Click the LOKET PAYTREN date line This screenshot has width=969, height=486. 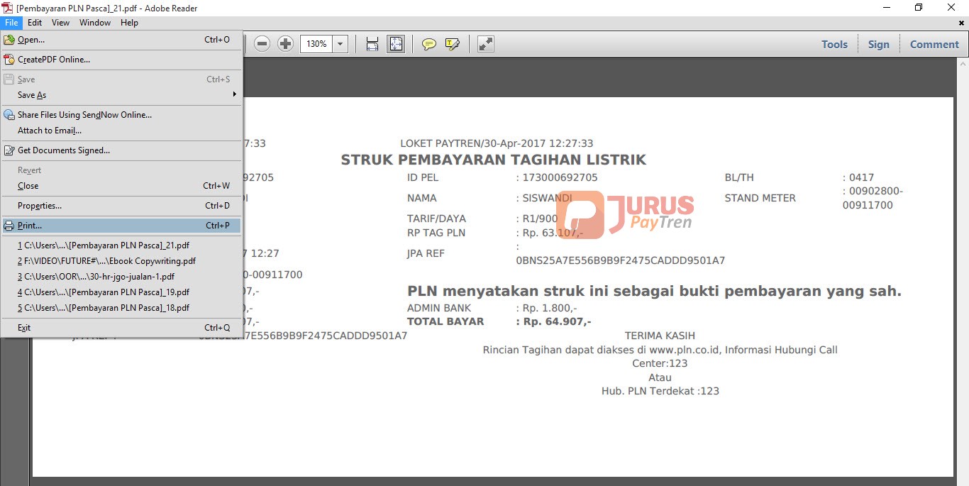[x=497, y=143]
